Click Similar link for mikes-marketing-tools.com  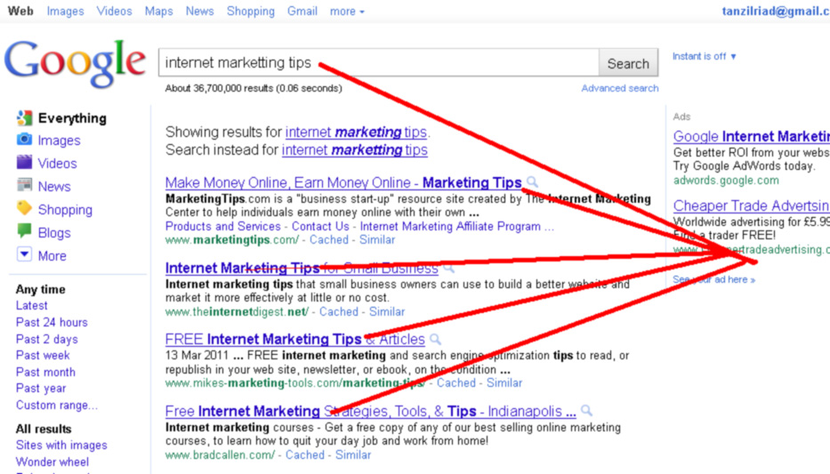pyautogui.click(x=504, y=382)
